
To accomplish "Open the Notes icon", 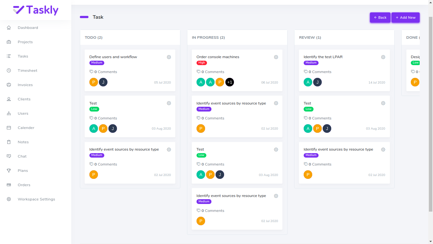I will [x=9, y=142].
